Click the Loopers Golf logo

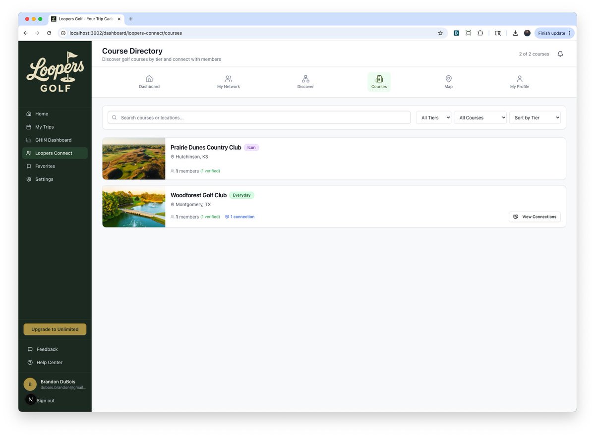55,72
